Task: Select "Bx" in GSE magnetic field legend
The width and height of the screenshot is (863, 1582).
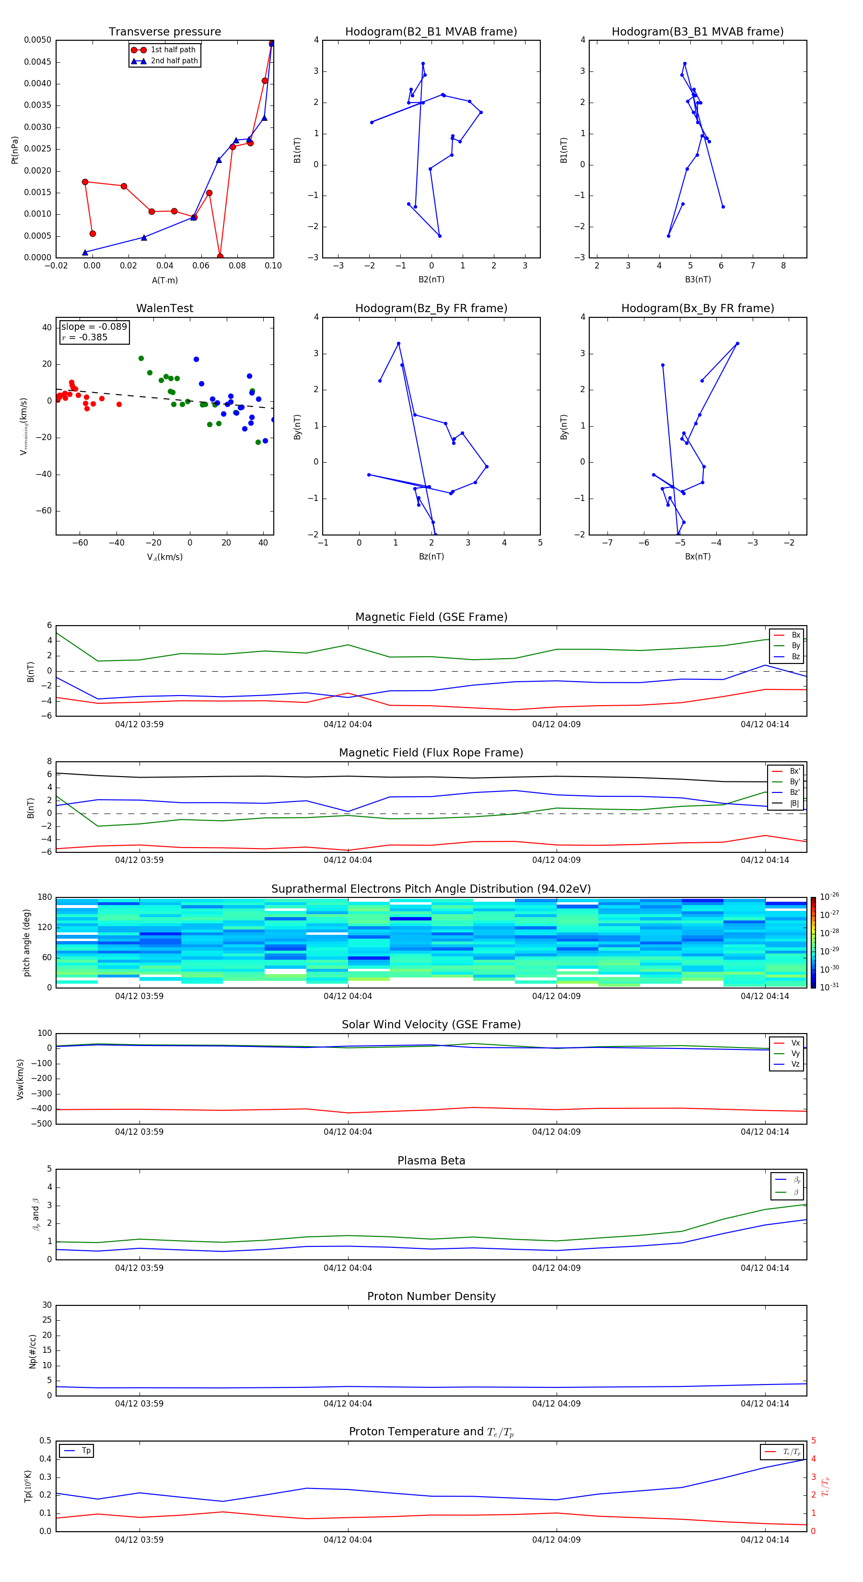Action: pos(787,635)
